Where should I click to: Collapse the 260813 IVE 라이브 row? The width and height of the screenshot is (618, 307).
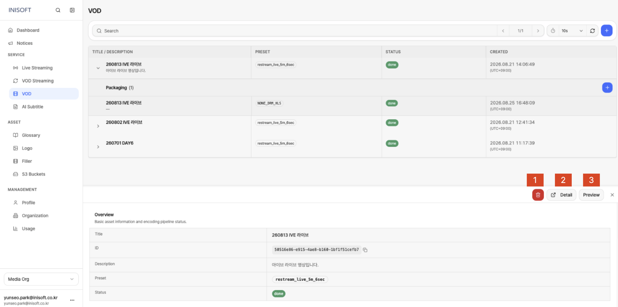coord(98,68)
